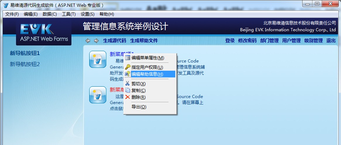Click the scissors cut icon
Image resolution: width=341 pixels, height=145 pixels.
coord(128,84)
